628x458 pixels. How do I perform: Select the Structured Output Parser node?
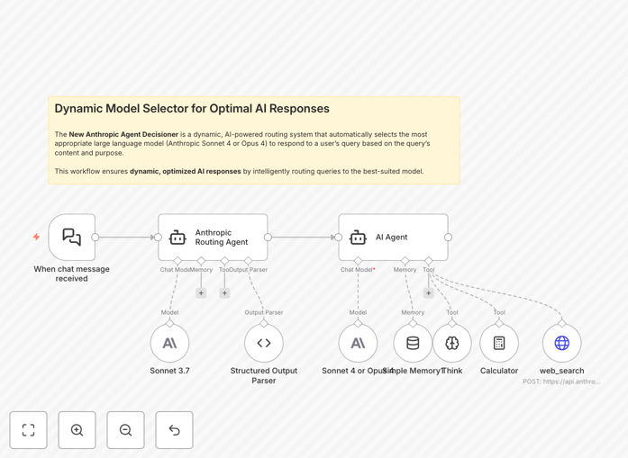(x=264, y=343)
